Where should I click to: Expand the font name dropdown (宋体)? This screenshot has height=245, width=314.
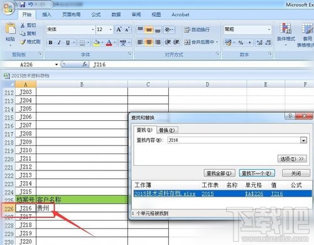coord(92,29)
